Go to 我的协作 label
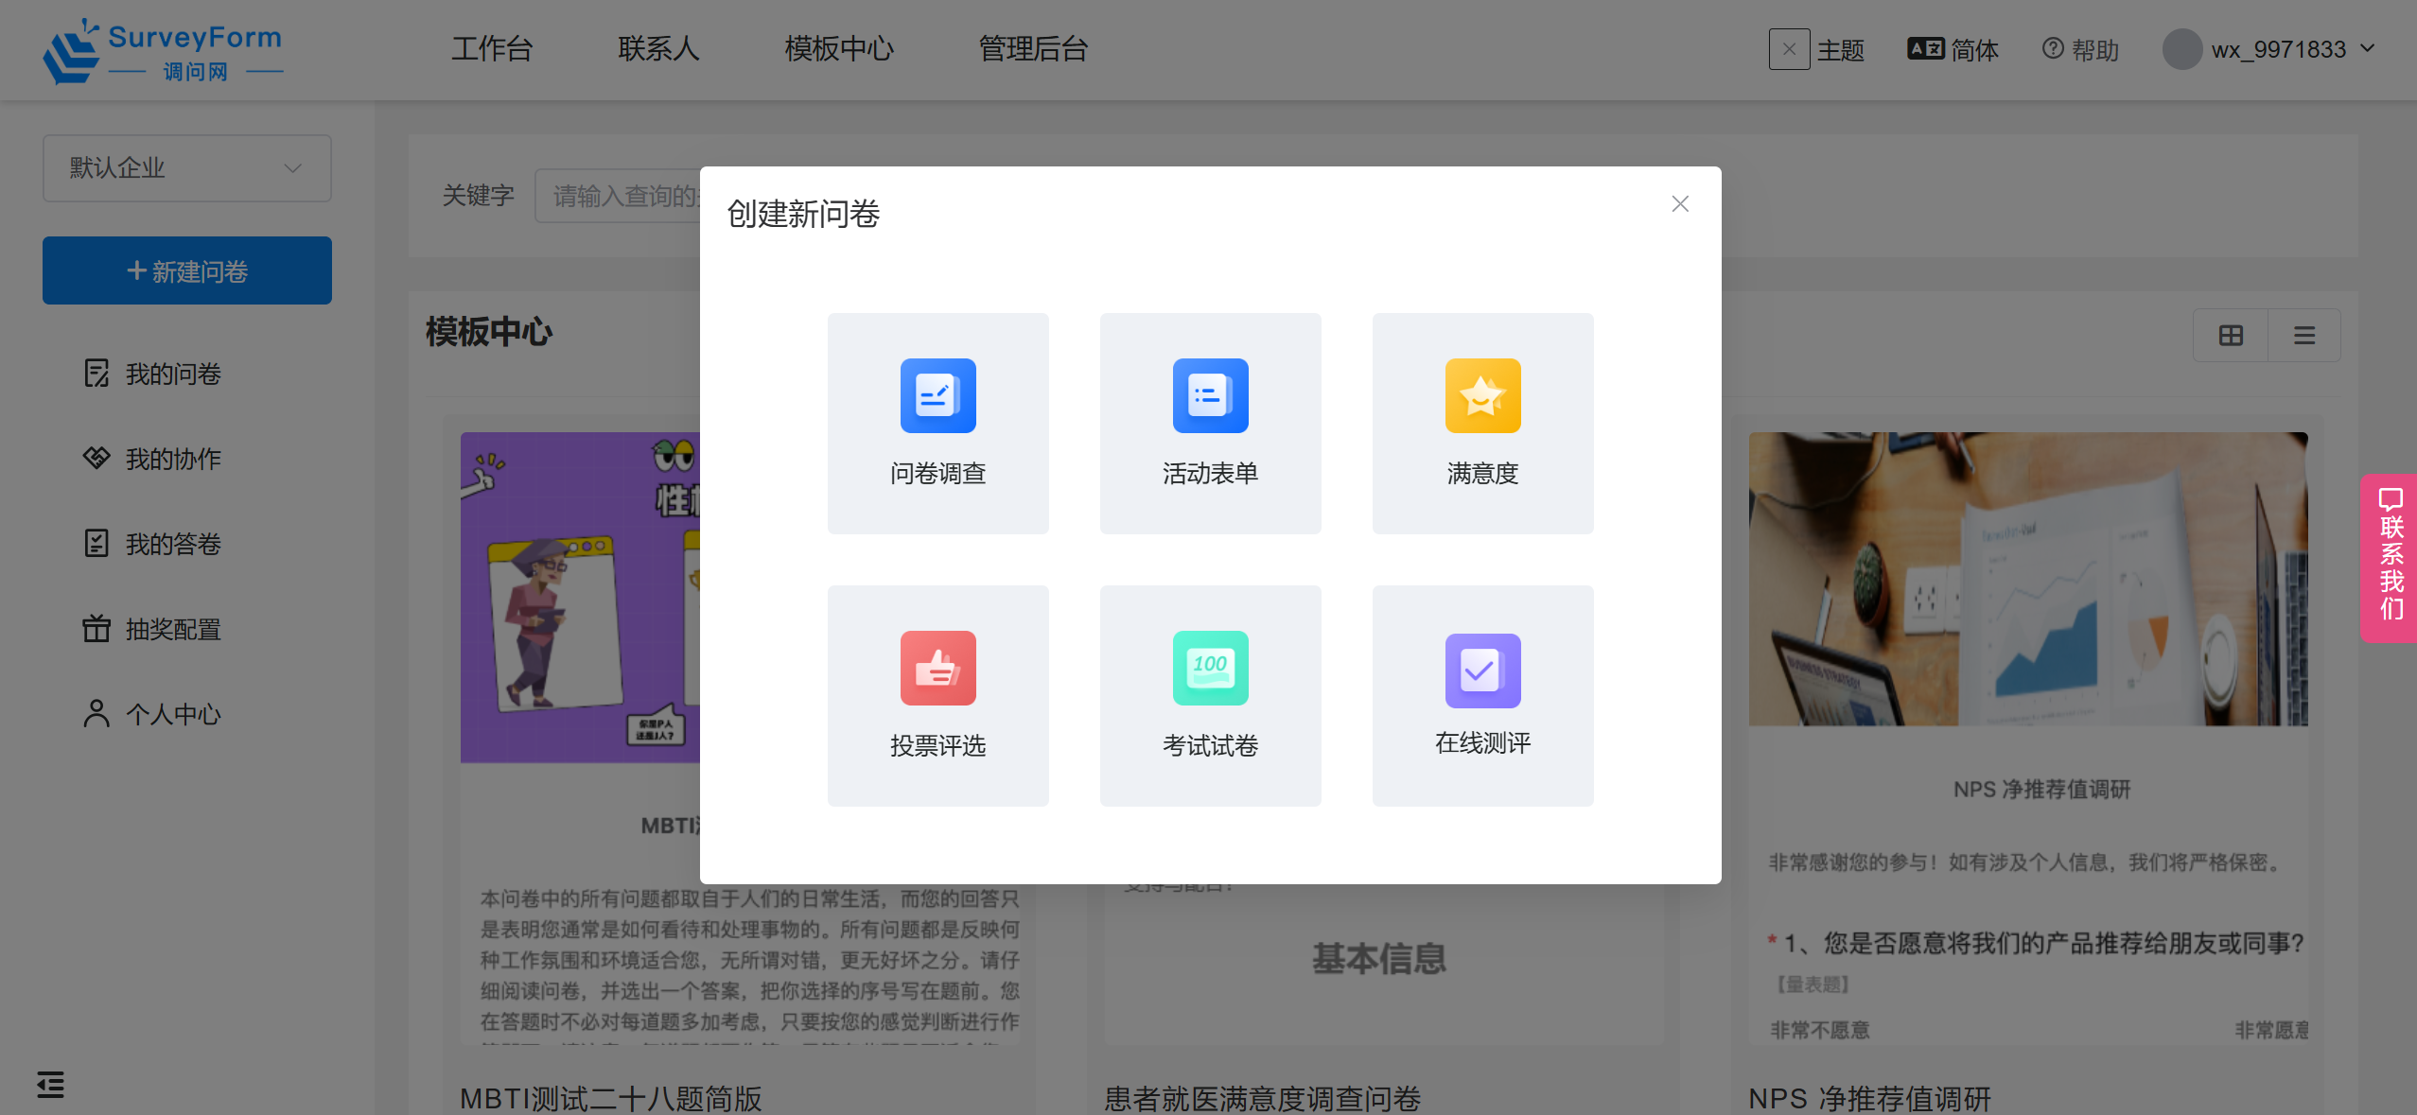This screenshot has width=2417, height=1115. (x=173, y=460)
